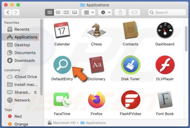Open the item grouping dropdown
Image resolution: width=190 pixels, height=128 pixels.
[89, 12]
